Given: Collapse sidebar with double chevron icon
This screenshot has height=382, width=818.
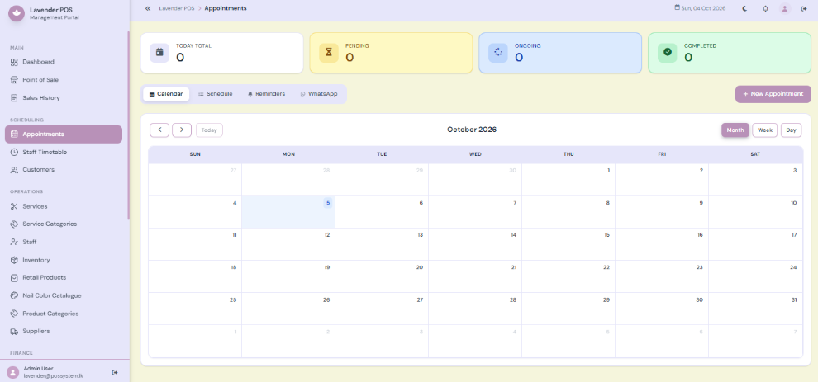Looking at the screenshot, I should 148,8.
